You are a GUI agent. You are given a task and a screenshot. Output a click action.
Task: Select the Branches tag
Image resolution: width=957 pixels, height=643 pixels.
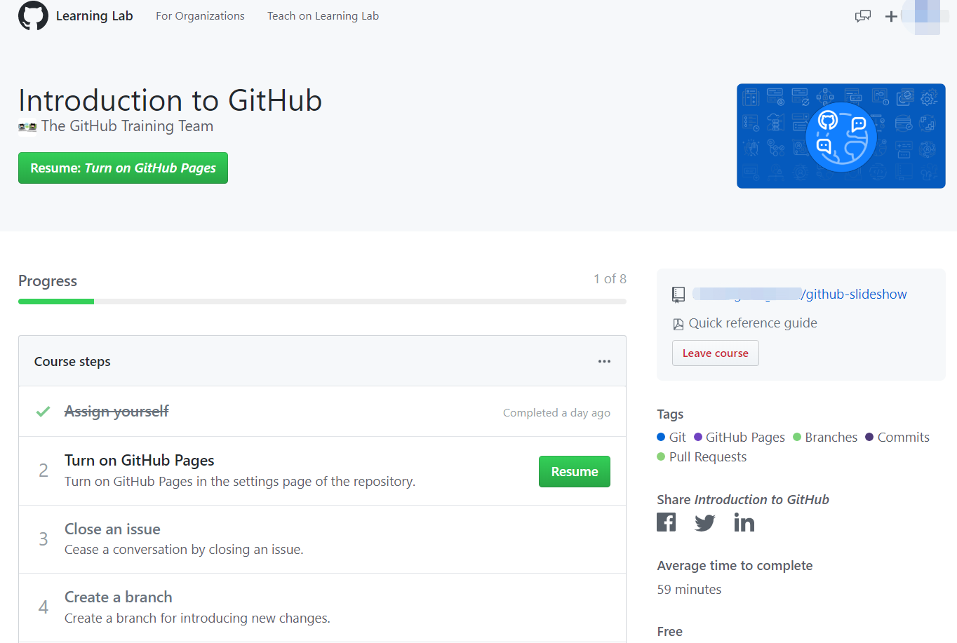coord(825,438)
